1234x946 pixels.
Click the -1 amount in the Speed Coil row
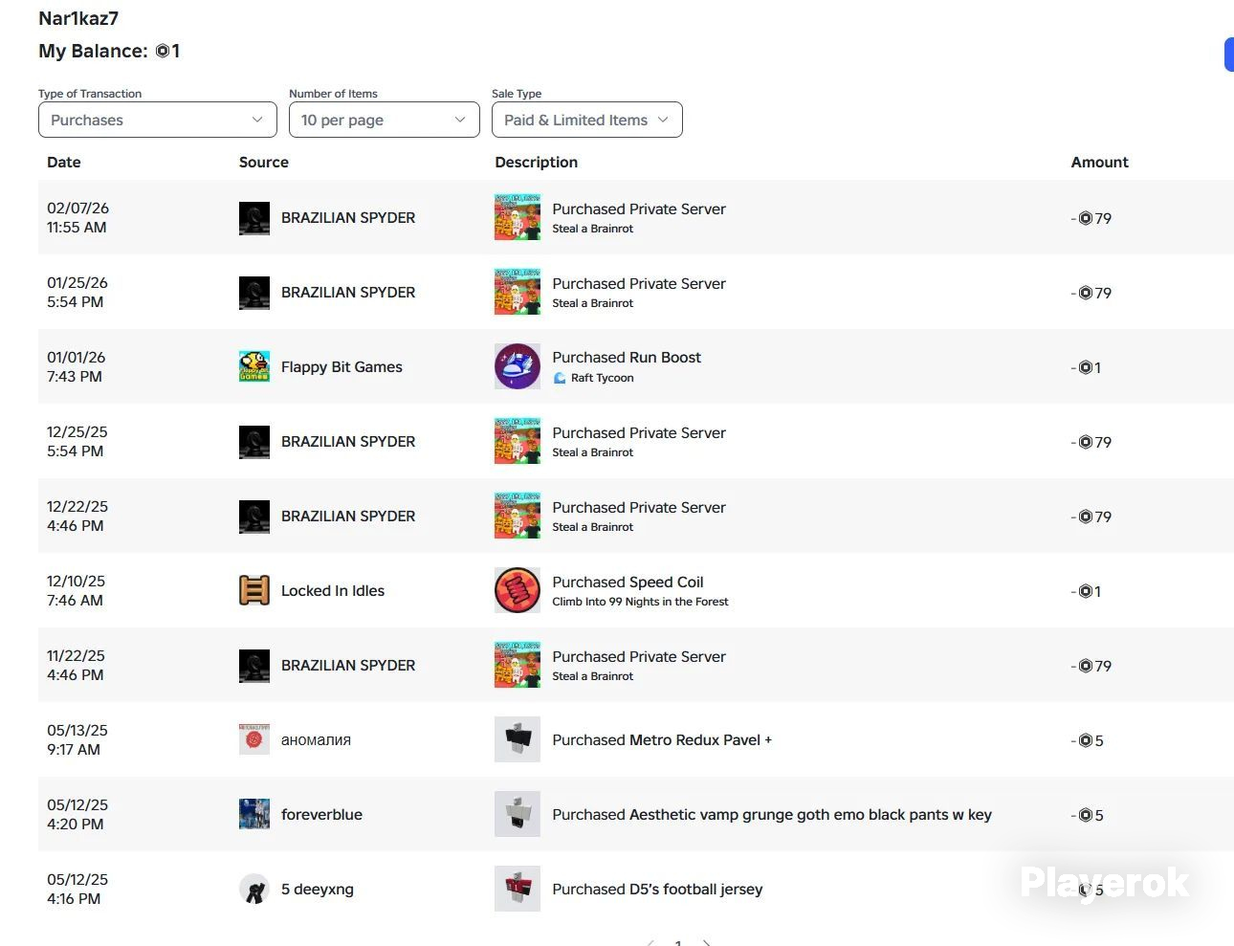[x=1086, y=591]
